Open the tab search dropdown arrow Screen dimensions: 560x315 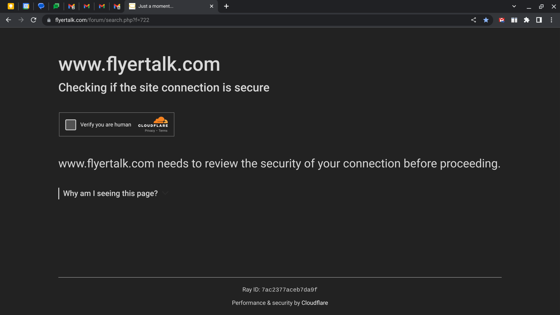pyautogui.click(x=514, y=6)
